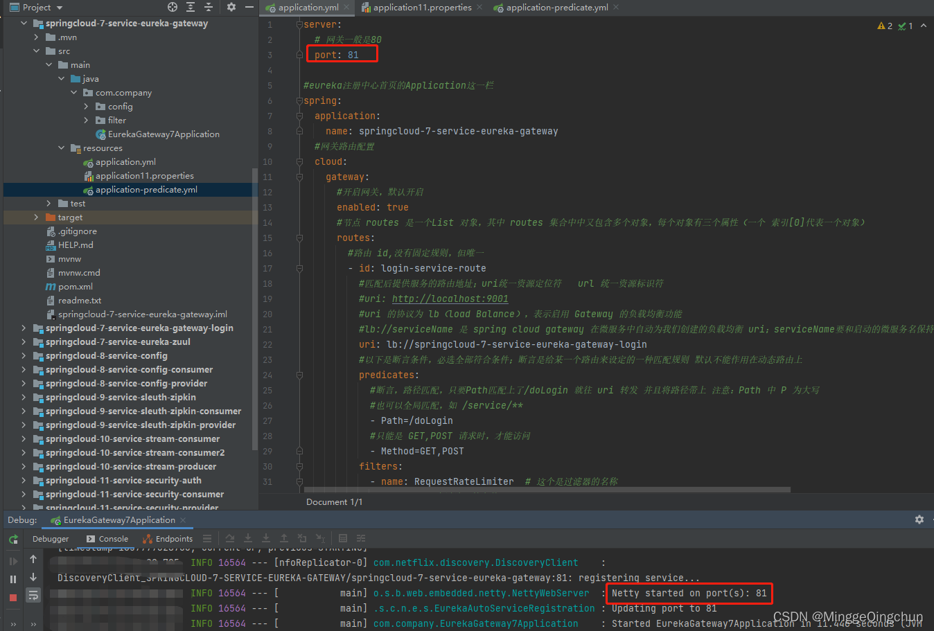Click the warnings indicator showing 2

click(885, 26)
